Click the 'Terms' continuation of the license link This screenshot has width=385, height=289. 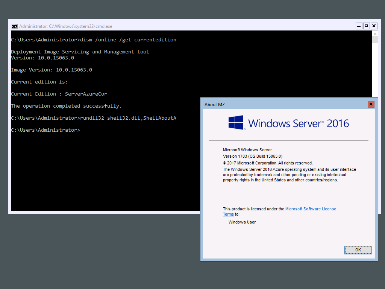click(228, 214)
